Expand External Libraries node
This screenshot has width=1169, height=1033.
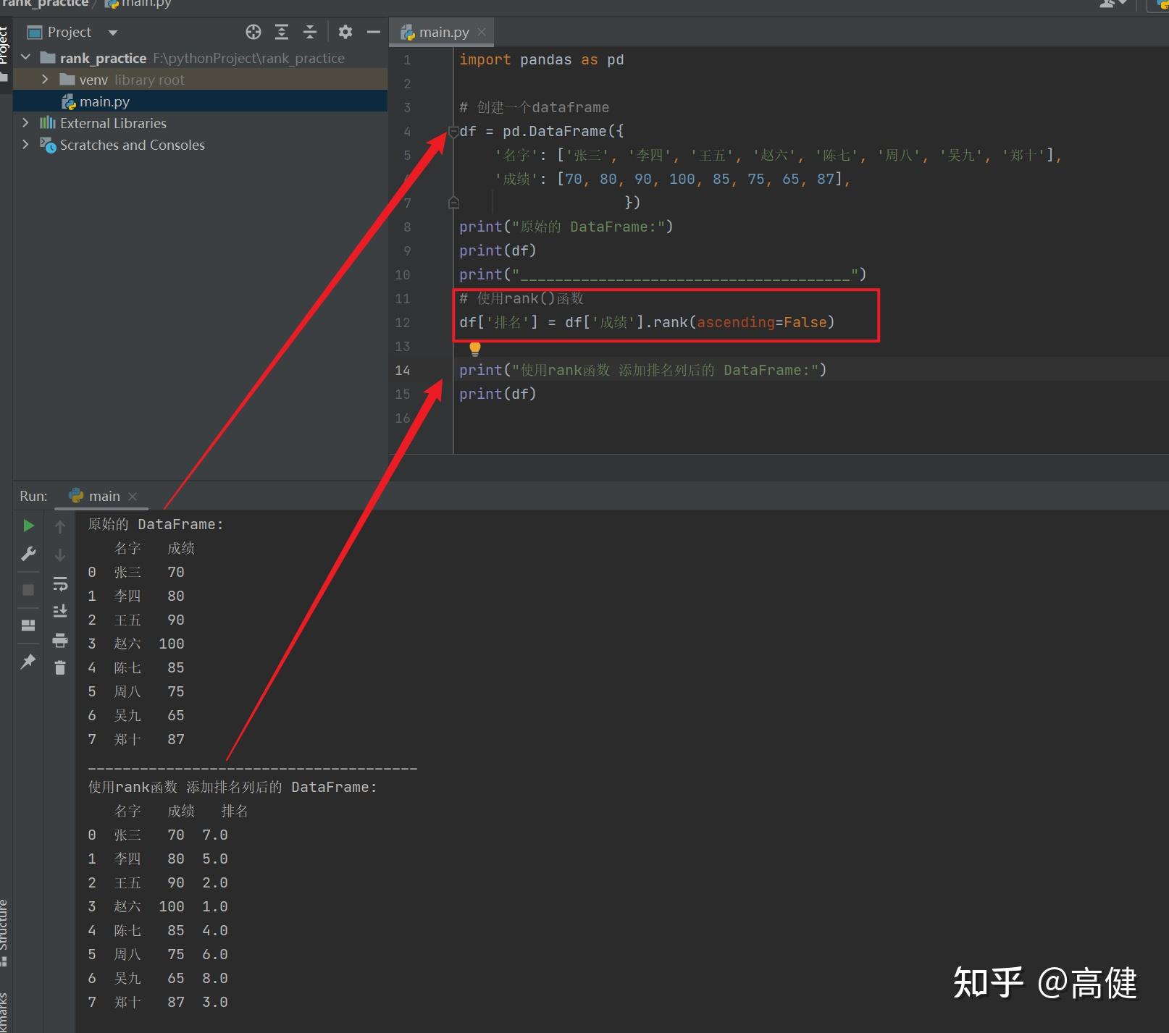coord(25,122)
